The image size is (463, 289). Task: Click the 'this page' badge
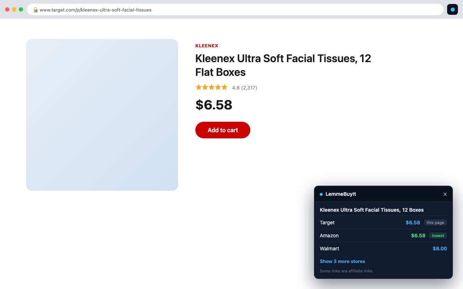[x=435, y=223]
